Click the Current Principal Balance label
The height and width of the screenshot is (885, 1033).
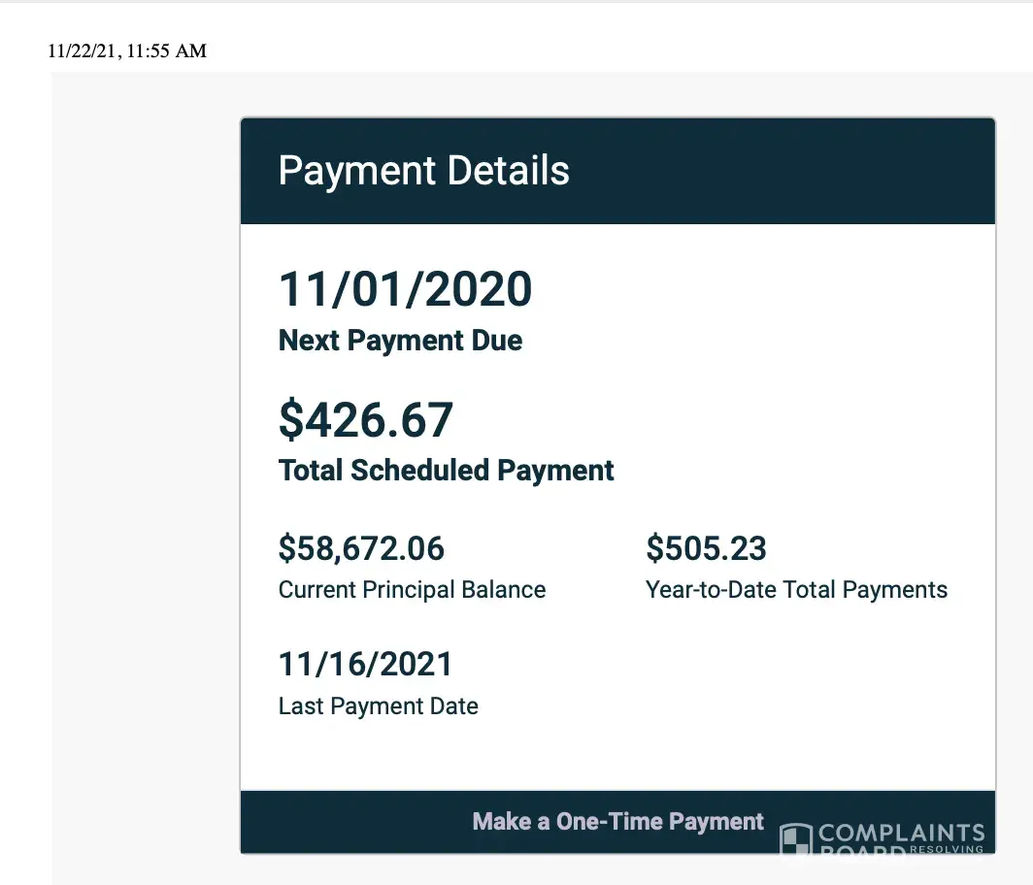tap(412, 590)
